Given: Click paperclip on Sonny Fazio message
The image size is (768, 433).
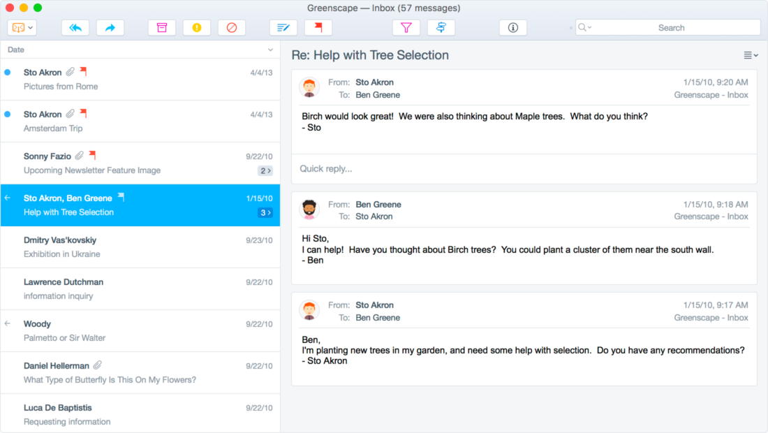Looking at the screenshot, I should [80, 156].
